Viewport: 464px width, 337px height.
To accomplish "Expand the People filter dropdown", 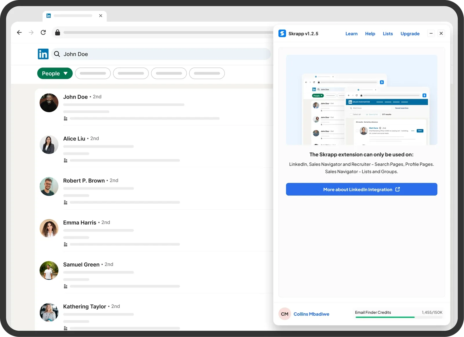I will coord(55,73).
